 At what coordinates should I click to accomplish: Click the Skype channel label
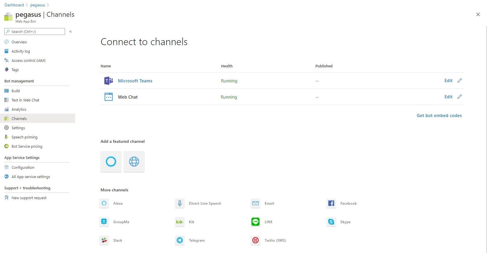pyautogui.click(x=345, y=222)
